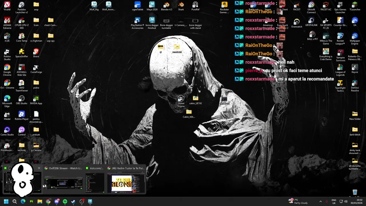This screenshot has width=366, height=206.
Task: Open taskbar Search
Action: [x=15, y=201]
